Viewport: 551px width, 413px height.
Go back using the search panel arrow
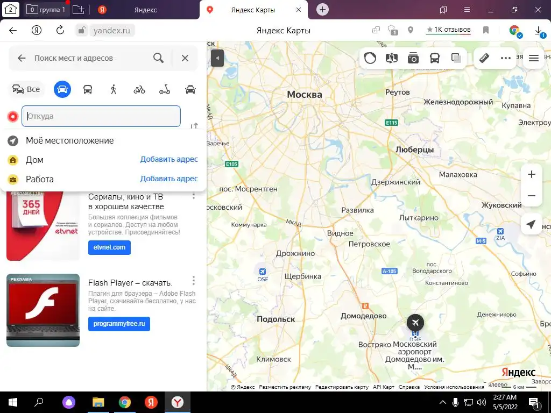[x=22, y=58]
